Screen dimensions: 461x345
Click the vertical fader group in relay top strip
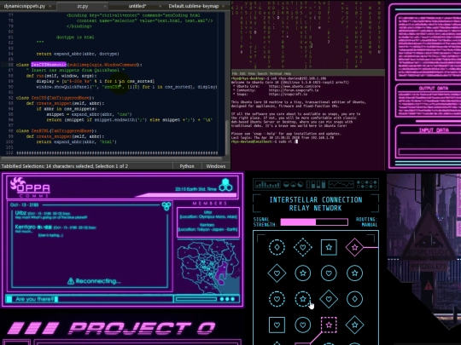tap(316, 184)
